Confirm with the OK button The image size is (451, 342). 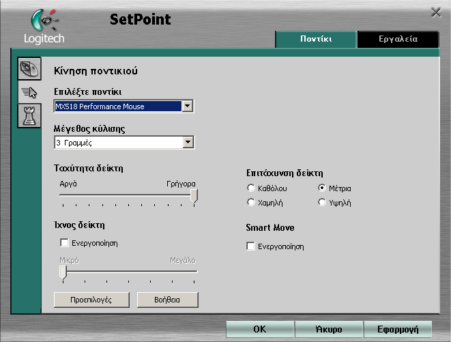click(x=260, y=329)
